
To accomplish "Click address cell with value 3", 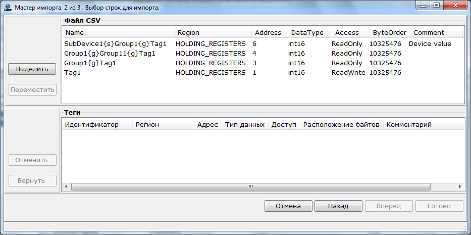I will [x=254, y=63].
